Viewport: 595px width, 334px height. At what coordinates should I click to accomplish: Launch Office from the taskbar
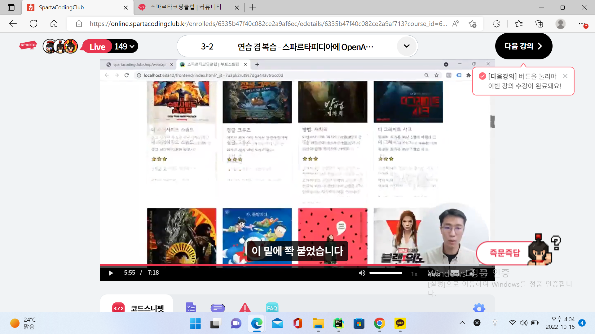(297, 323)
